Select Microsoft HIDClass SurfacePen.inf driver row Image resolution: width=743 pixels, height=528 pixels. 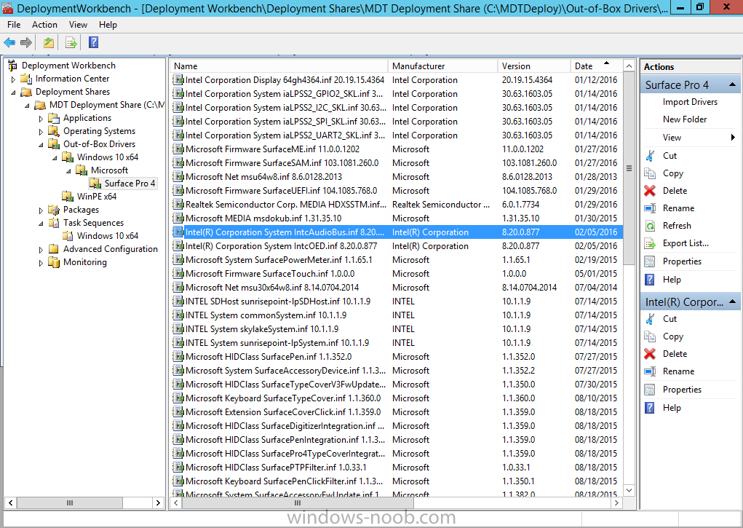397,357
